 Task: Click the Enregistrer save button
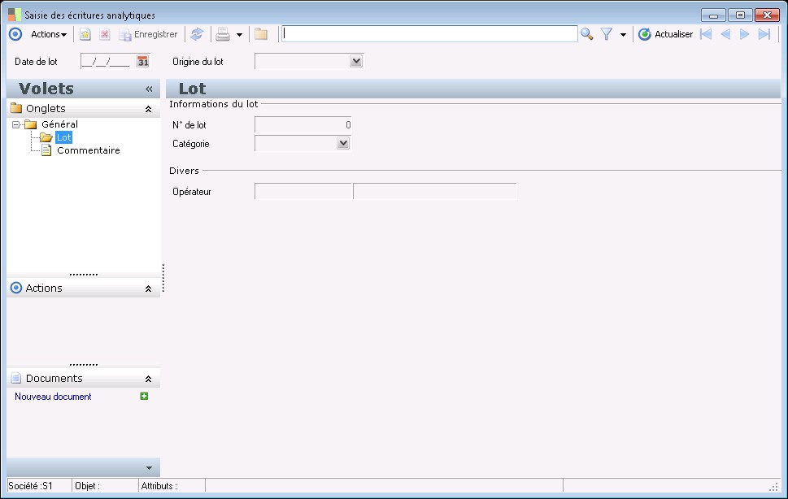(x=148, y=34)
